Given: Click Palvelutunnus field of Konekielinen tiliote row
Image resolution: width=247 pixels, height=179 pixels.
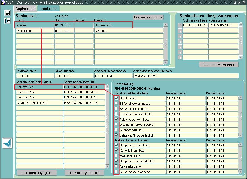Looking at the screenshot, I should click(x=186, y=151).
